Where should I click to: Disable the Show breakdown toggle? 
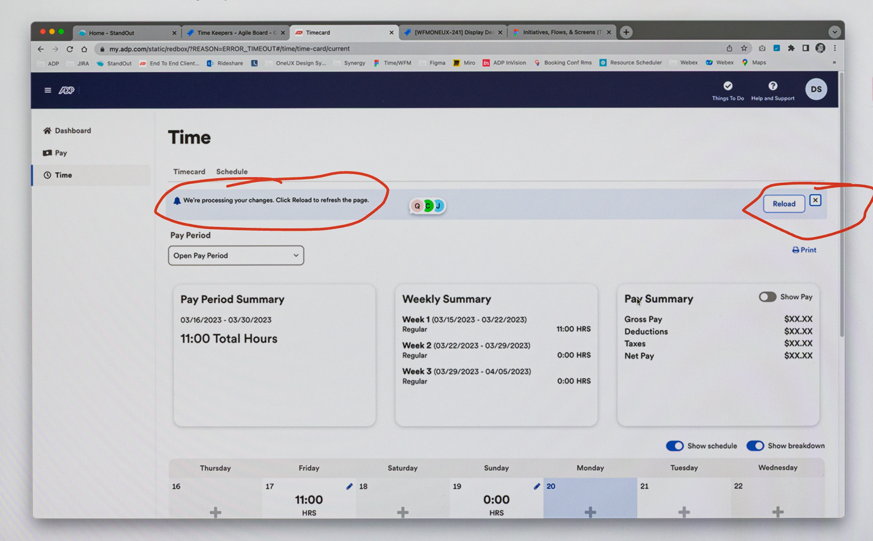pyautogui.click(x=755, y=446)
